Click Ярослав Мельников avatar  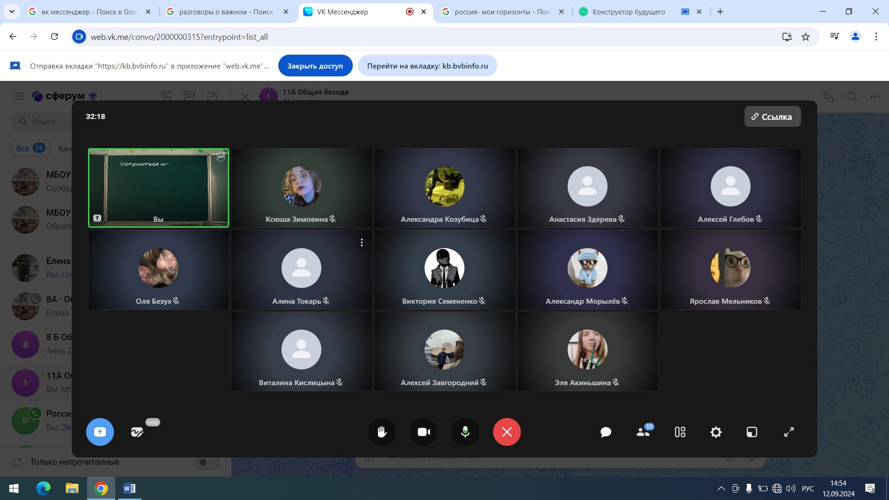731,268
